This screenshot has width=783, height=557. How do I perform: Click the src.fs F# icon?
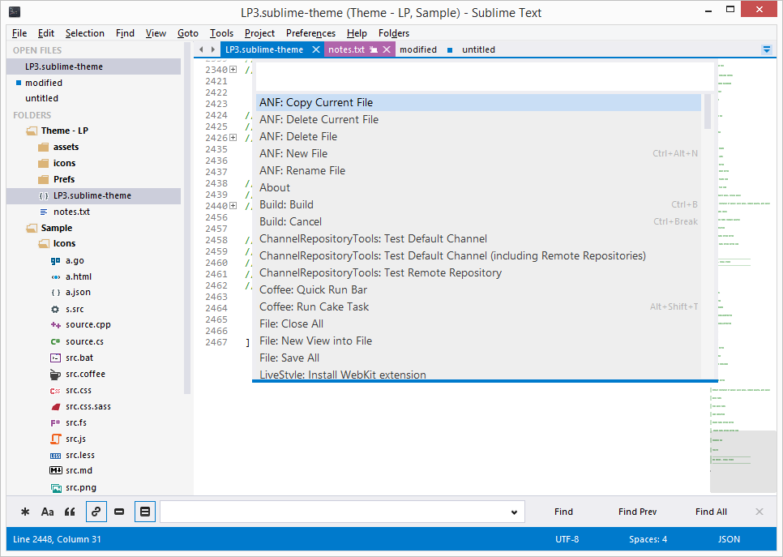click(x=55, y=422)
